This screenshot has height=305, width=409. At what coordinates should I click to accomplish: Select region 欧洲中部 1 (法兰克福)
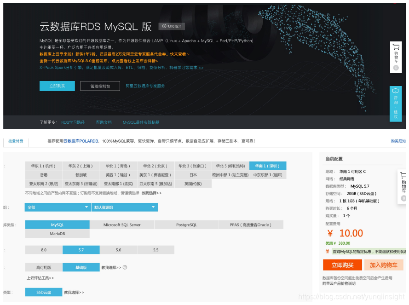tap(230, 175)
